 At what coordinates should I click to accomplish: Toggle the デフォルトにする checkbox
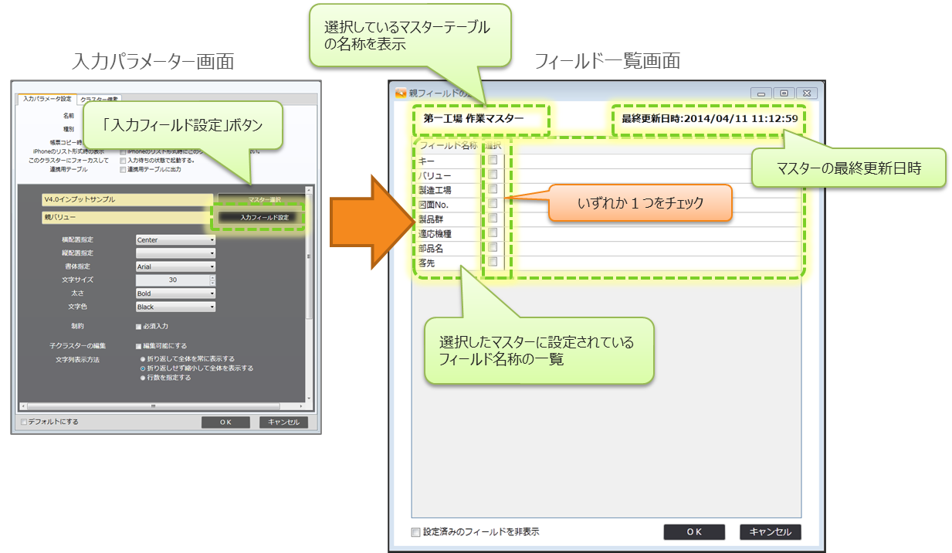[x=24, y=422]
